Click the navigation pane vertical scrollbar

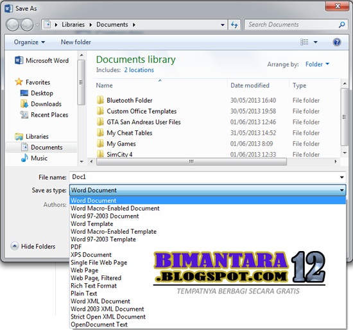coord(82,82)
